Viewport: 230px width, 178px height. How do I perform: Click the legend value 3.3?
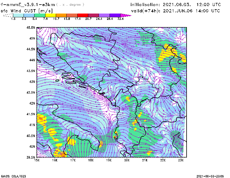pyautogui.click(x=24, y=19)
